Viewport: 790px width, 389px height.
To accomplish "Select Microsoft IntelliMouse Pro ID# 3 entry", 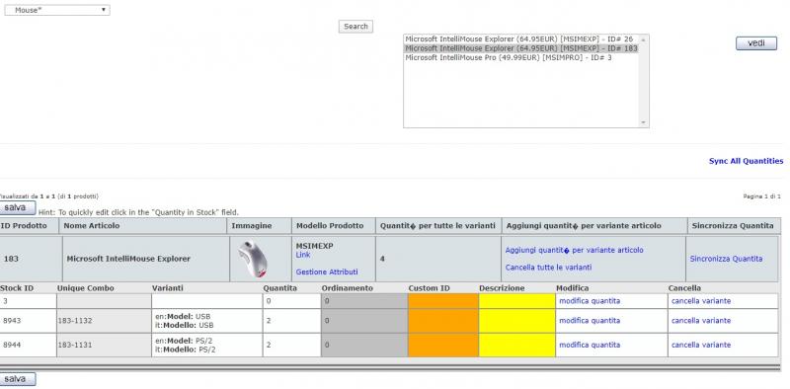I will point(509,58).
